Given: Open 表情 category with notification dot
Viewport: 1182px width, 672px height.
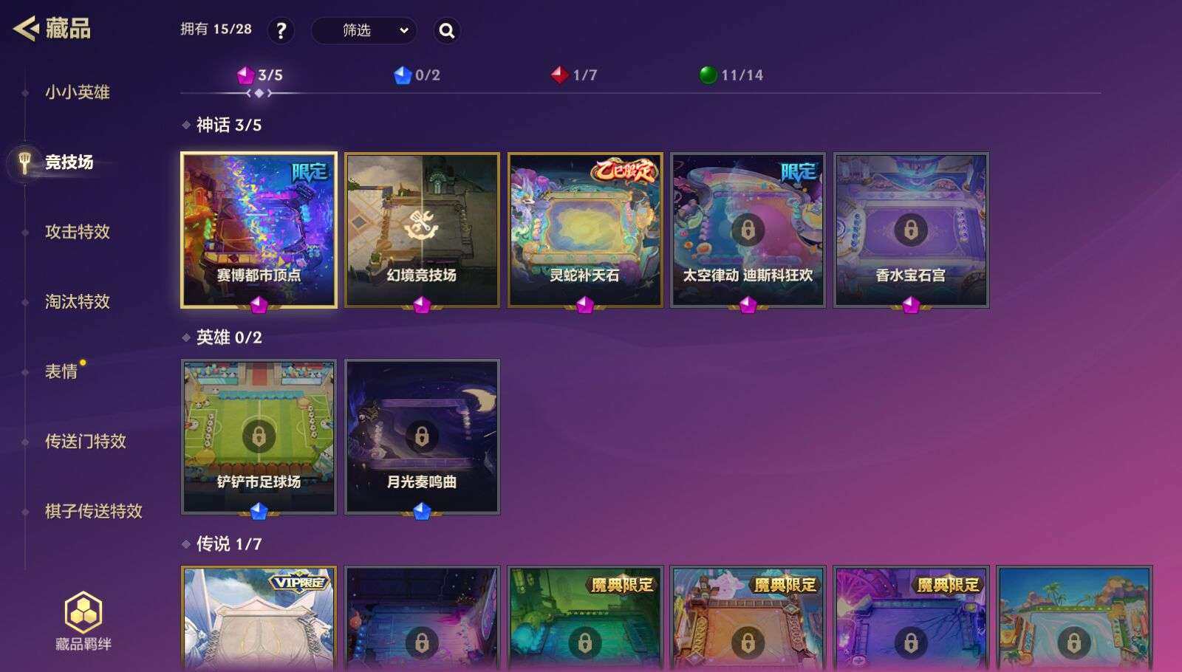Looking at the screenshot, I should (61, 371).
